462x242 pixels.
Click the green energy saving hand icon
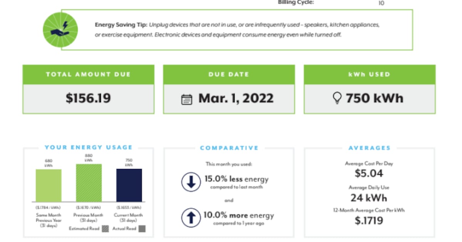pos(60,30)
